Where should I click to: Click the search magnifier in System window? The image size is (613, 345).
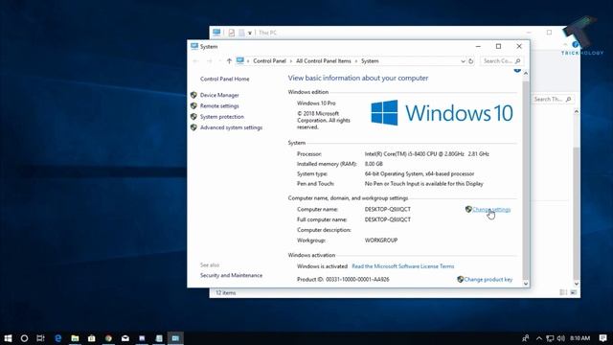pos(517,61)
